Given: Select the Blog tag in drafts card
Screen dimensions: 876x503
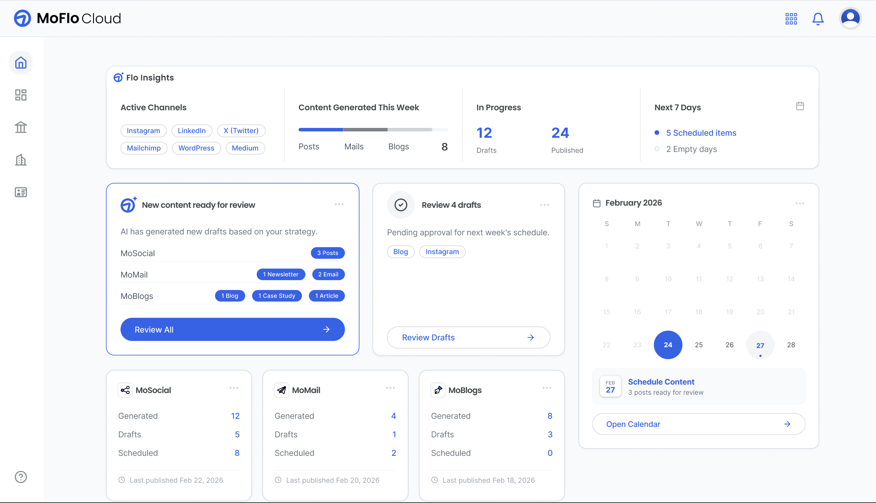Looking at the screenshot, I should (x=400, y=252).
